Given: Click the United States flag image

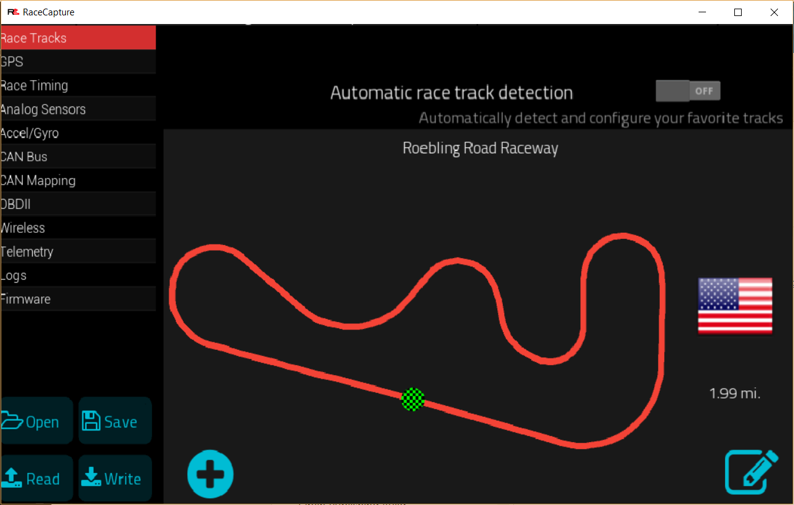Looking at the screenshot, I should [735, 306].
